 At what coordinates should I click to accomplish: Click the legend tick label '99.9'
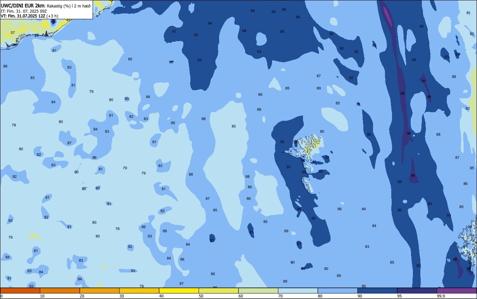tap(441, 296)
